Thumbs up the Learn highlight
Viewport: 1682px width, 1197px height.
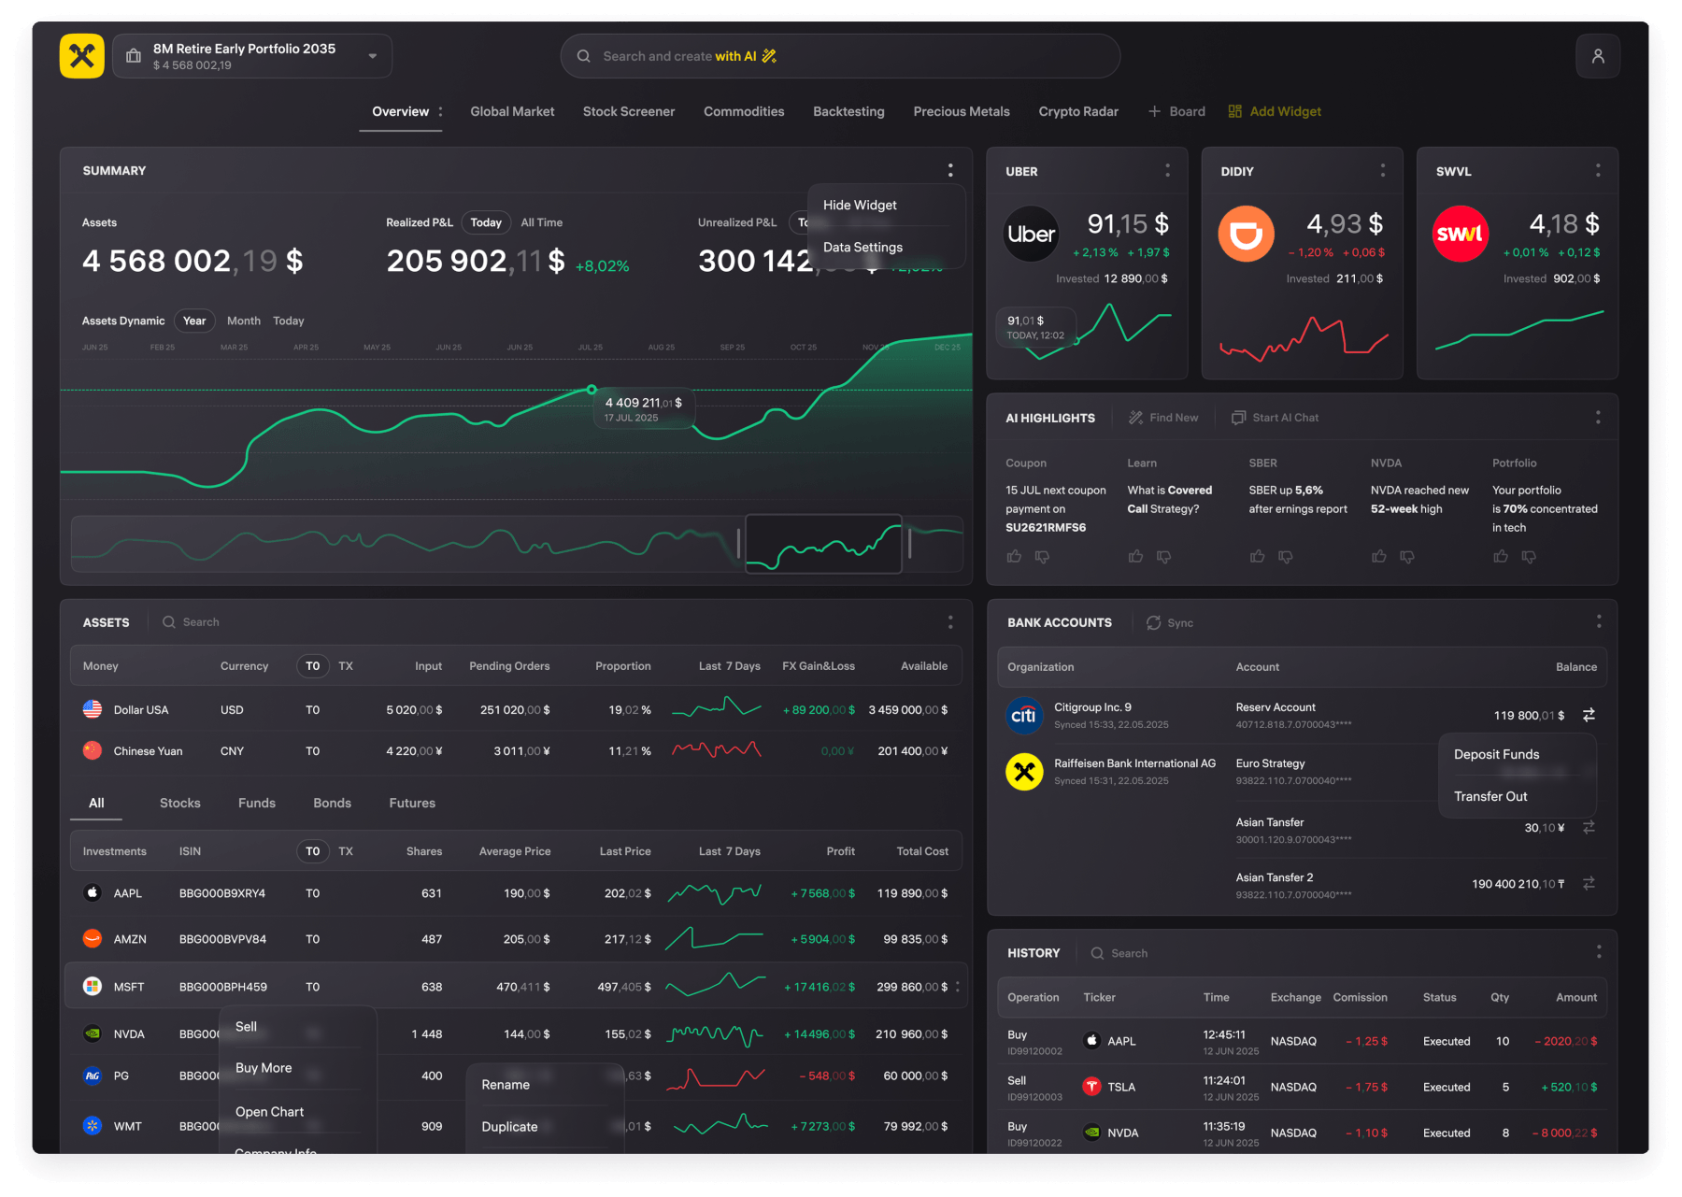(x=1135, y=557)
